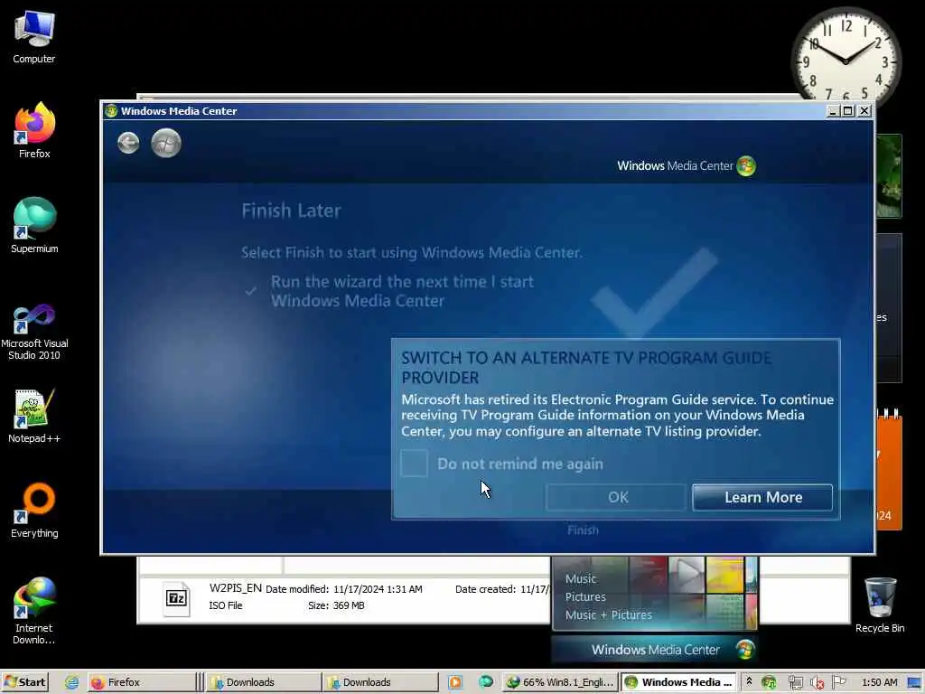Launch Internet Explorer from quick launch
The height and width of the screenshot is (694, 925).
(71, 682)
